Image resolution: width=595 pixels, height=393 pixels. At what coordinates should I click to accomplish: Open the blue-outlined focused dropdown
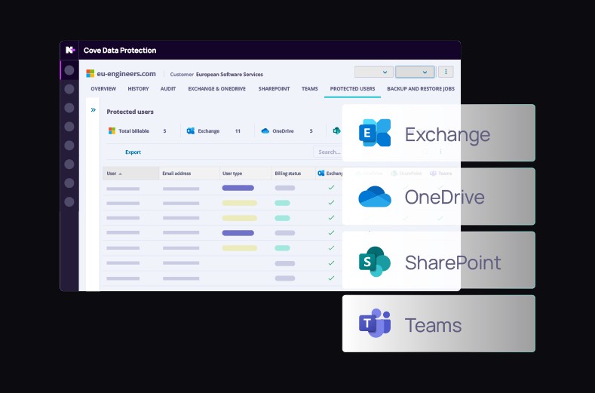(x=415, y=72)
